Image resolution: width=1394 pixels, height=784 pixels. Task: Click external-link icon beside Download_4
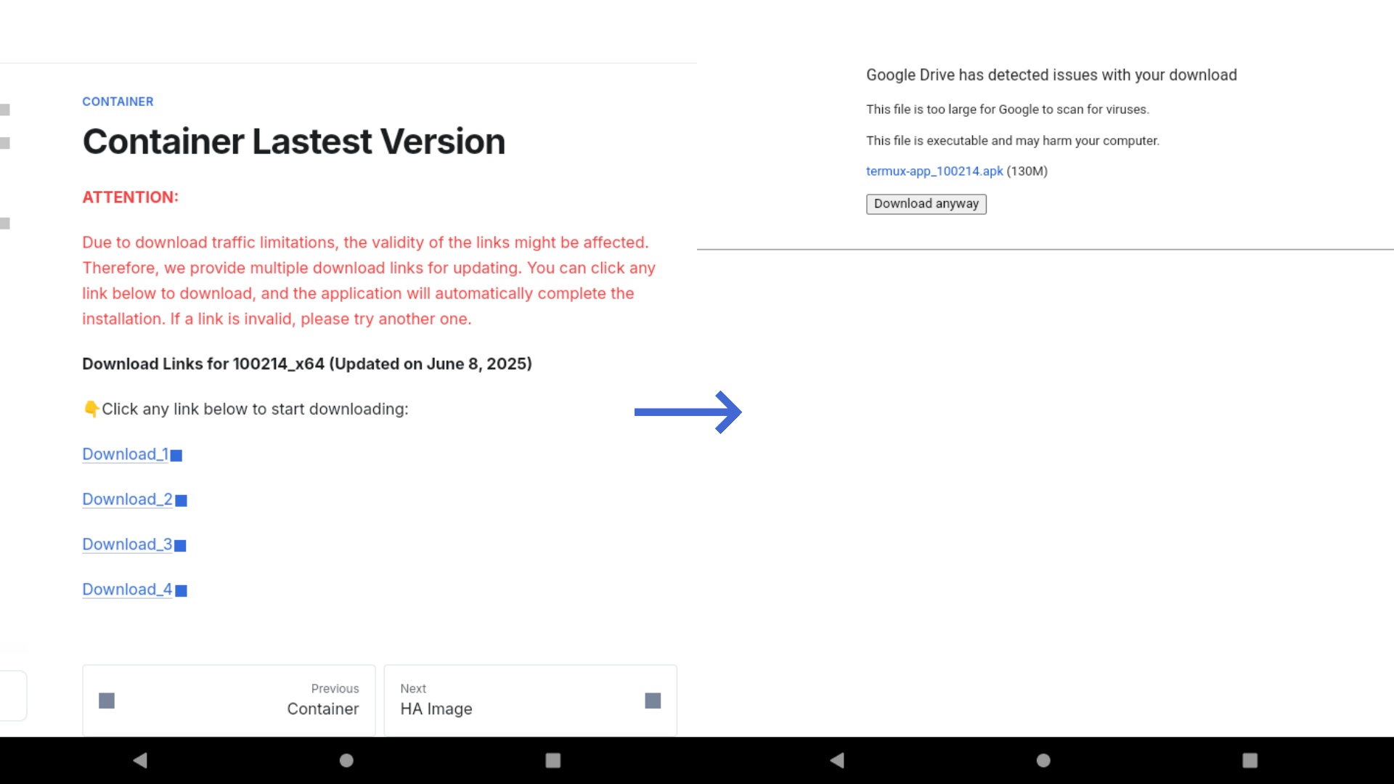coord(182,591)
